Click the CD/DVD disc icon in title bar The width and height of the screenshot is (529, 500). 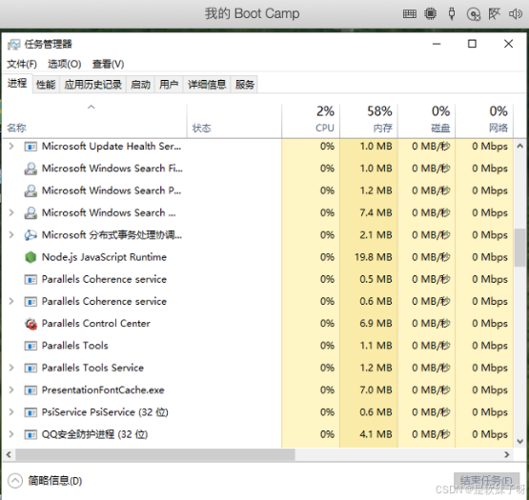[473, 14]
